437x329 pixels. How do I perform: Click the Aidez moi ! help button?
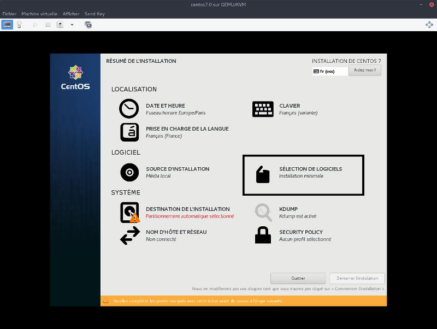tap(364, 70)
